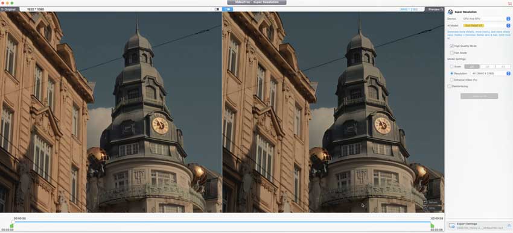Click the green trim end marker
The image size is (513, 233).
click(x=432, y=226)
